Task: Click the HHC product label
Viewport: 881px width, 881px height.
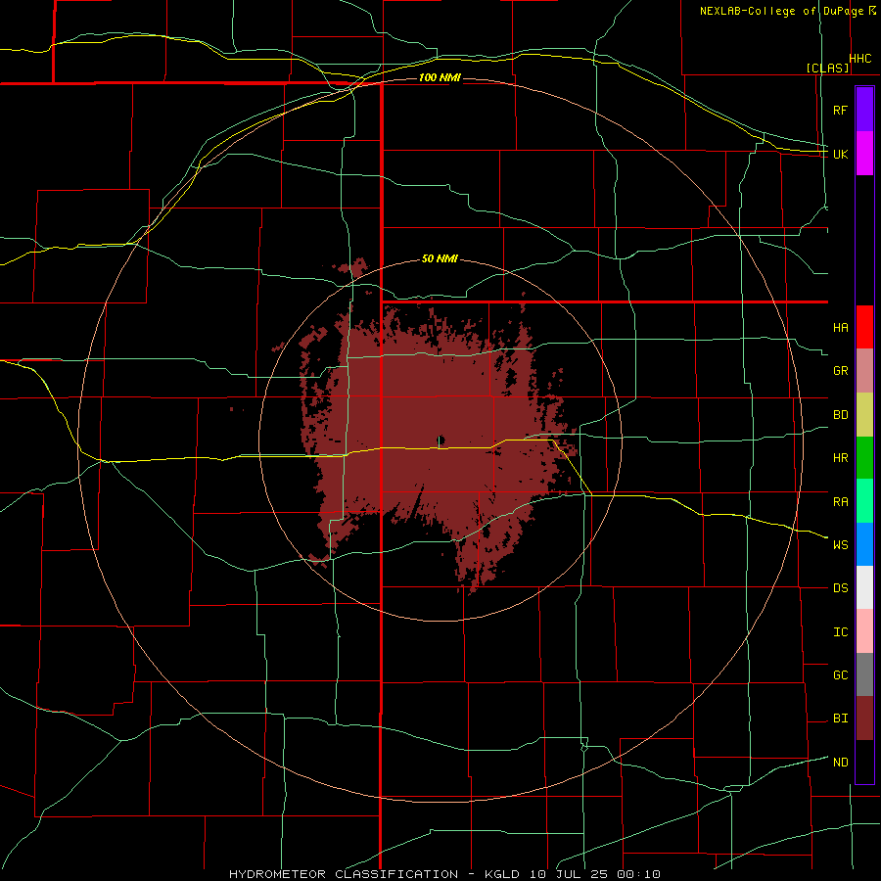Action: pyautogui.click(x=860, y=59)
